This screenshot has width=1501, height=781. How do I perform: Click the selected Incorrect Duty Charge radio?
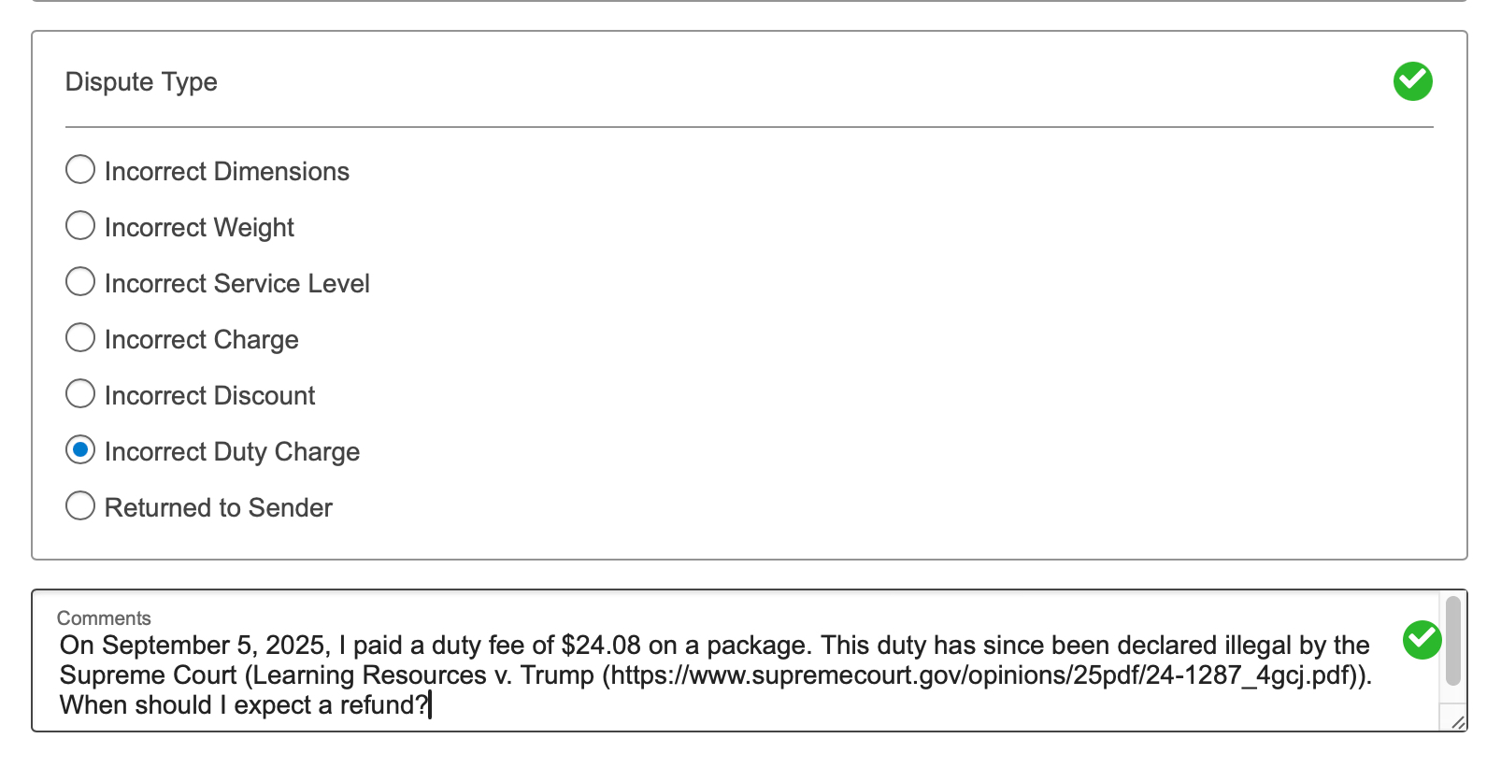tap(80, 450)
